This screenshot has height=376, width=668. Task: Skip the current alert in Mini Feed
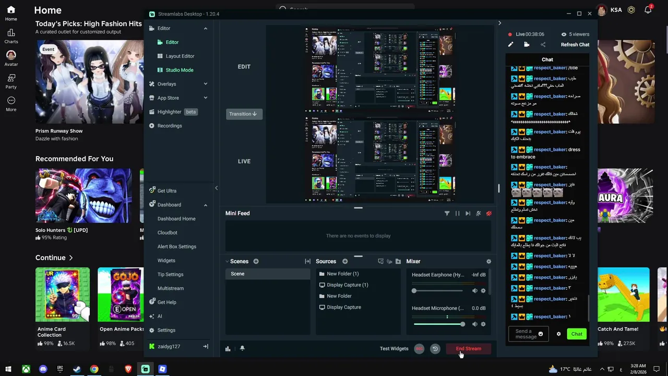tap(468, 213)
